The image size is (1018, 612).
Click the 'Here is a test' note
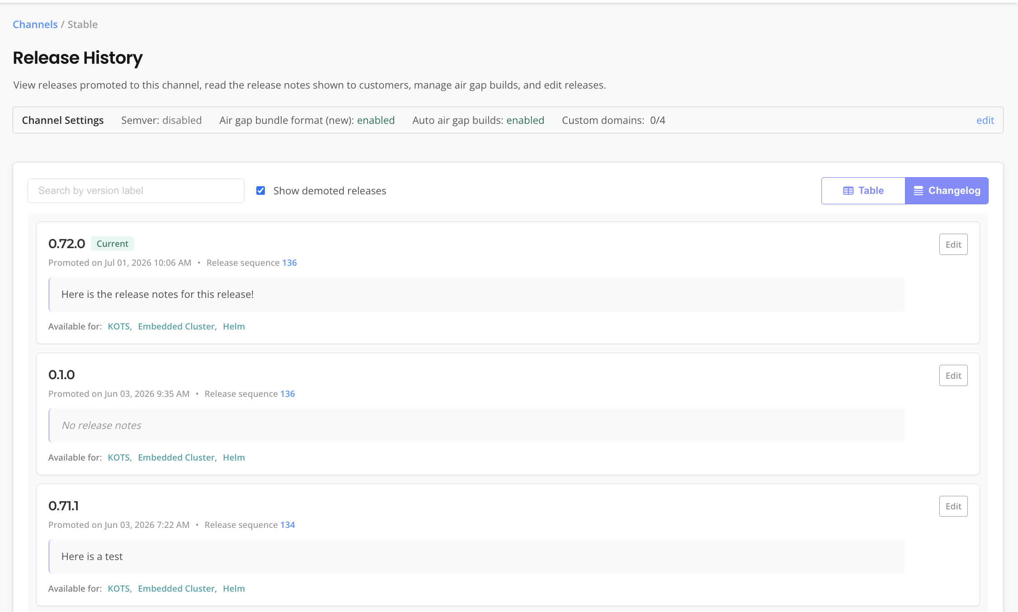[92, 556]
